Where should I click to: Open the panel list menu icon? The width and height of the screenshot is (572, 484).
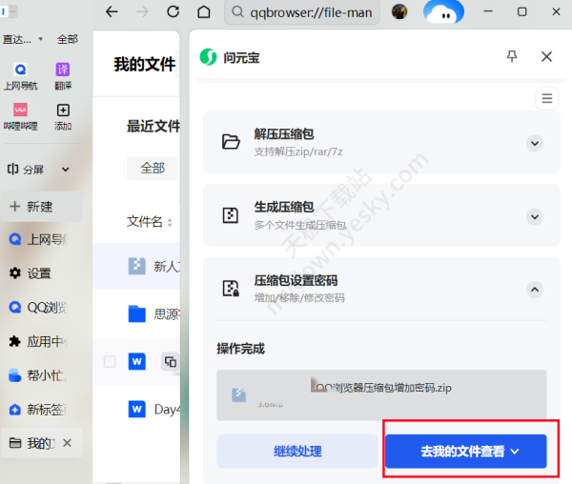(x=546, y=98)
